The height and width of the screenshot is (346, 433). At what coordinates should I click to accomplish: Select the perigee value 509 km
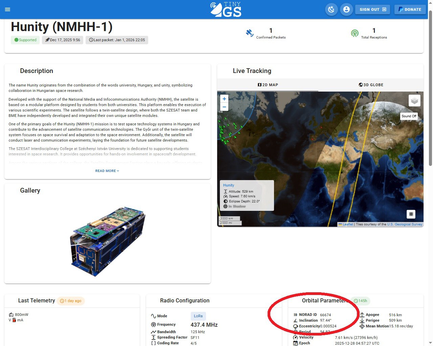pyautogui.click(x=395, y=321)
